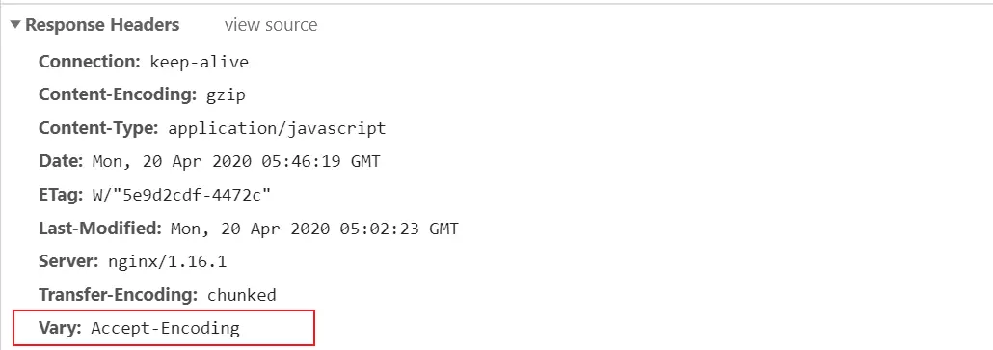Collapse the Response Headers section triangle
Screen dimensions: 993x350
pos(15,25)
